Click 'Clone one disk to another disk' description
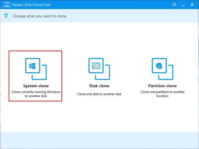 click(x=99, y=94)
